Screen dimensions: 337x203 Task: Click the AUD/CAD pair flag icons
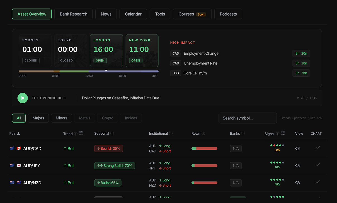[15, 148]
